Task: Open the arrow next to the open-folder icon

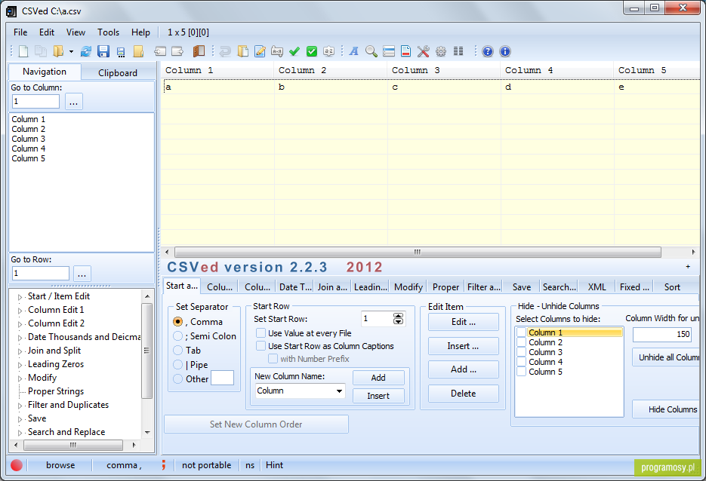Action: (71, 52)
